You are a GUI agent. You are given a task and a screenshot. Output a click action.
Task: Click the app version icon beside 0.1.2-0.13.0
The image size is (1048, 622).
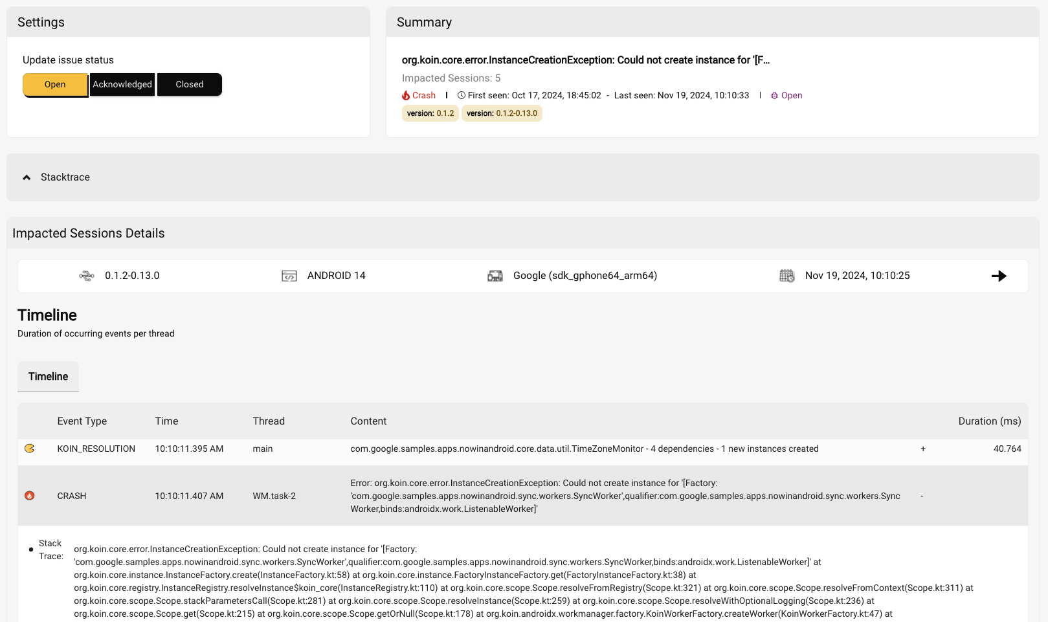tap(87, 276)
